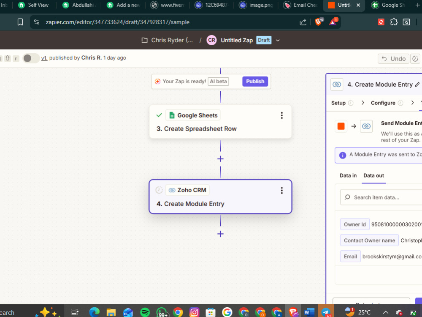The height and width of the screenshot is (317, 422).
Task: Open three-dot menu on Zoho CRM step
Action: 282,191
